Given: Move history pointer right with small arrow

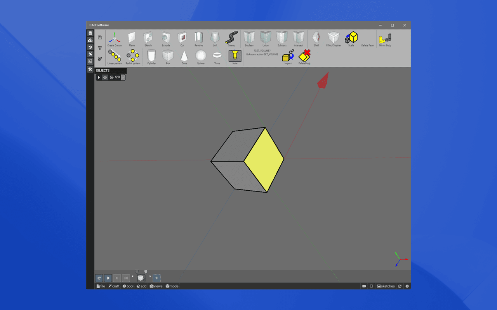Looking at the screenshot, I should point(150,276).
